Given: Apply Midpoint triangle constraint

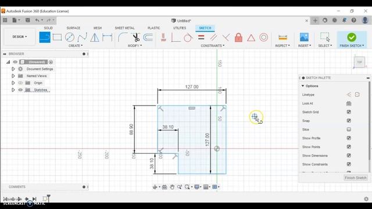Looking at the screenshot, I should 251,37.
